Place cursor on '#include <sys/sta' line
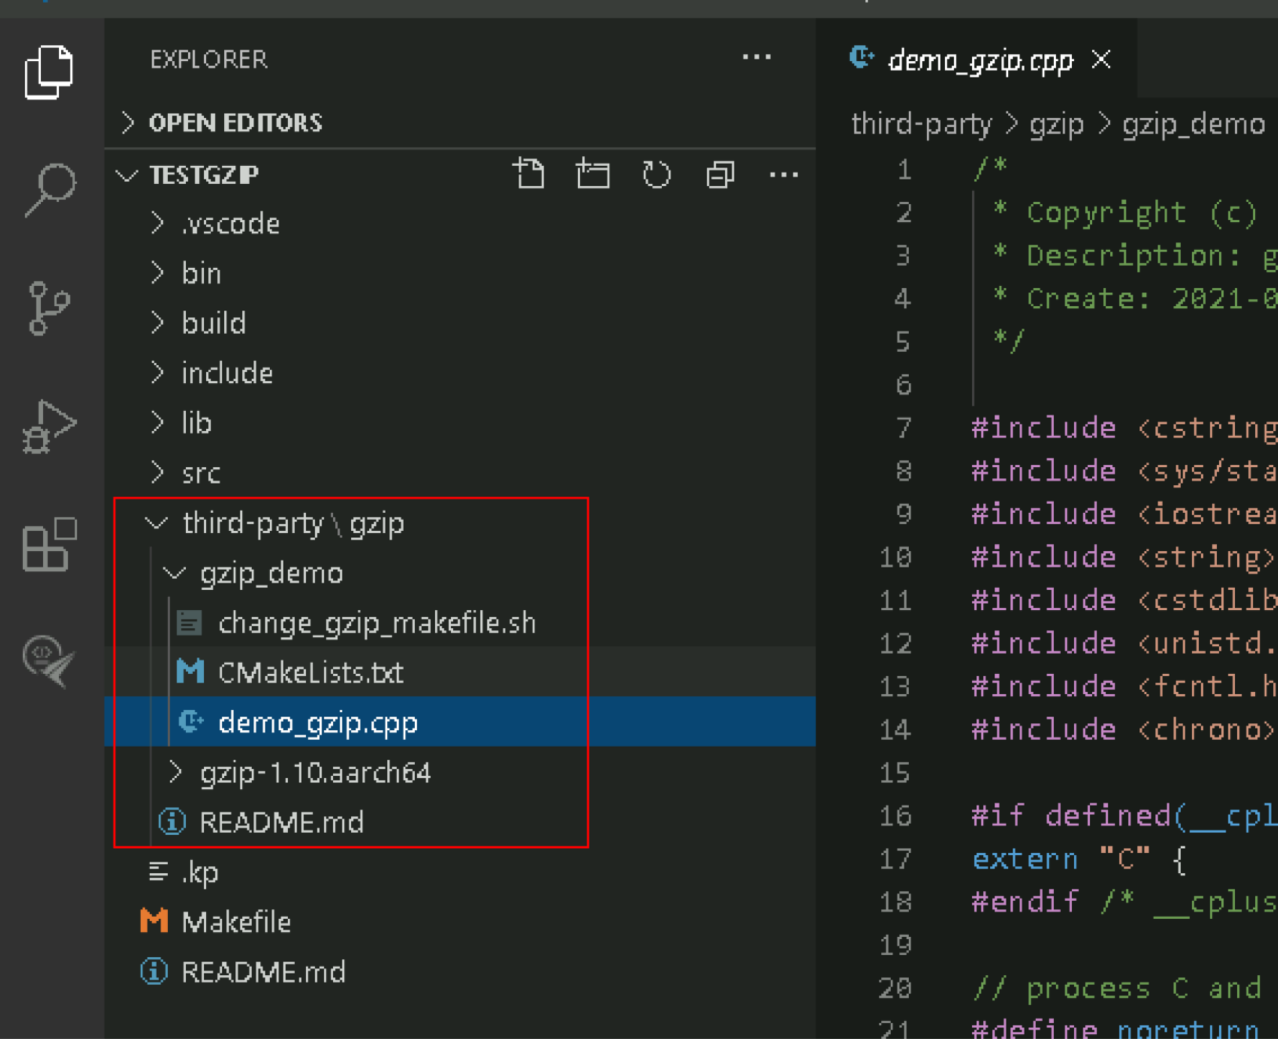The height and width of the screenshot is (1039, 1278). [x=1124, y=471]
